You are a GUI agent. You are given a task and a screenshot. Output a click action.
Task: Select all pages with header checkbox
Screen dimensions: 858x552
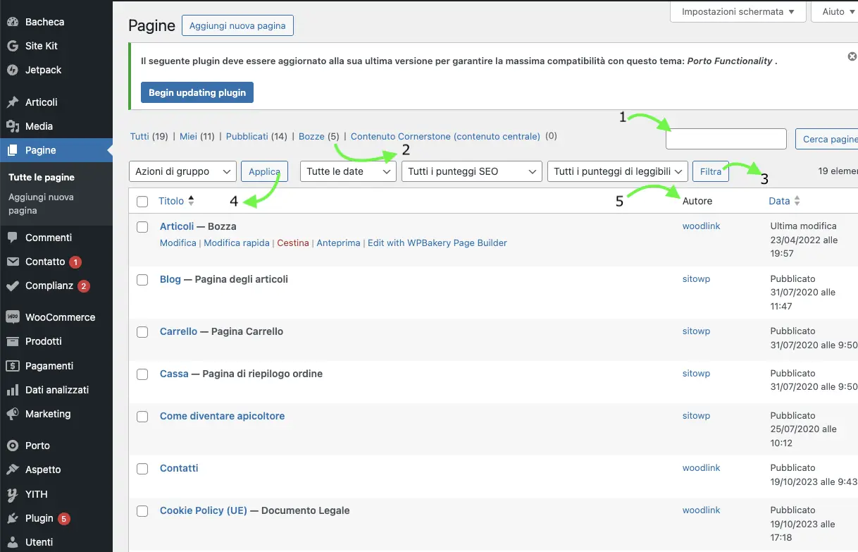click(x=142, y=202)
